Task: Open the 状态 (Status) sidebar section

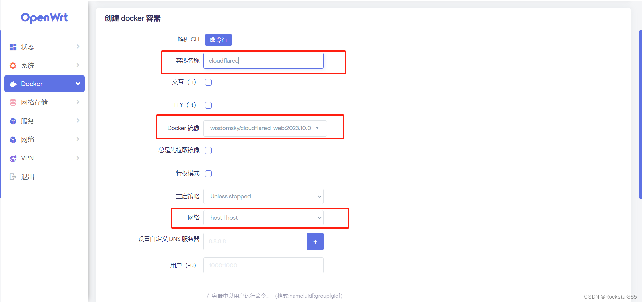Action: pos(28,47)
